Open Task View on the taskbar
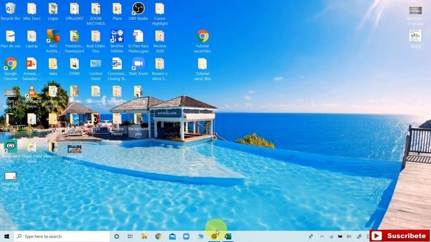 click(x=130, y=236)
